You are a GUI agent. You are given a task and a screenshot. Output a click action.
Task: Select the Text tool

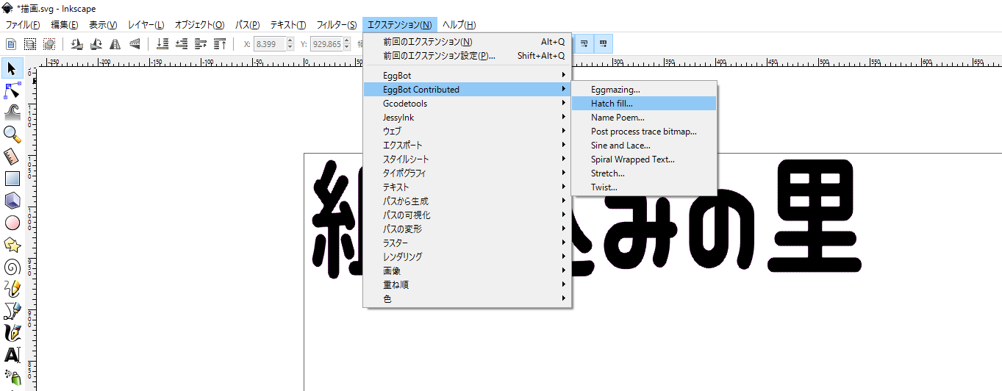[12, 355]
